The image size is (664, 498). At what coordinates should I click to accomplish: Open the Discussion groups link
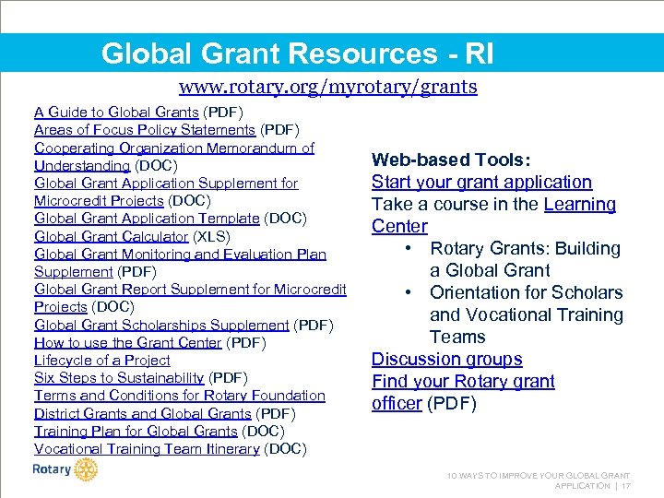pyautogui.click(x=447, y=359)
